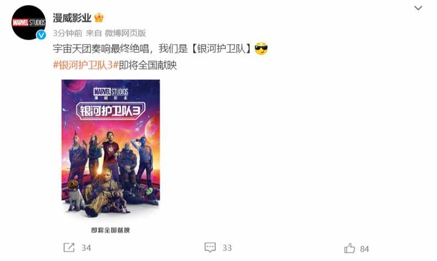Click the comment count 33
Image resolution: width=437 pixels, height=261 pixels.
click(x=227, y=248)
